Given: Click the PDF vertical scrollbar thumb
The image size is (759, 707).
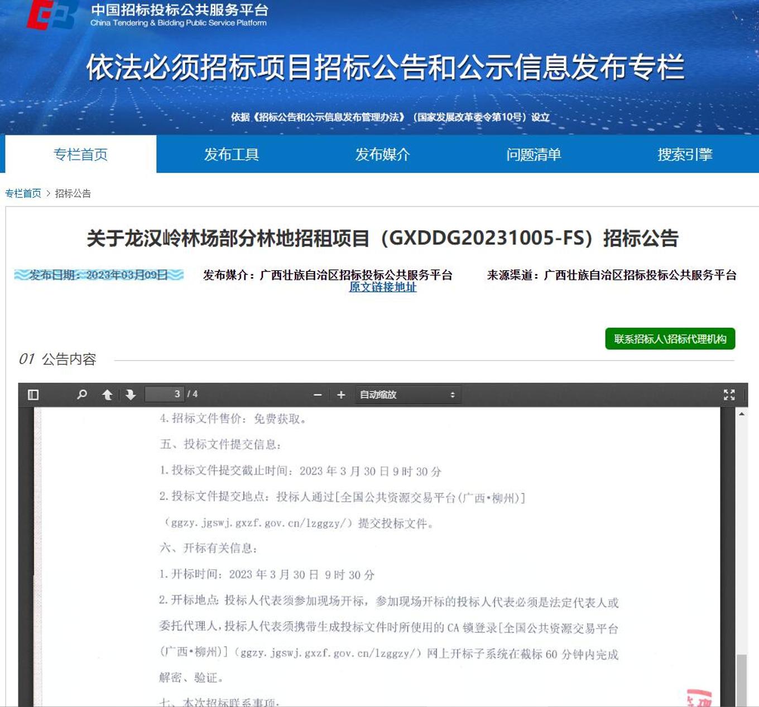Looking at the screenshot, I should pos(742,680).
